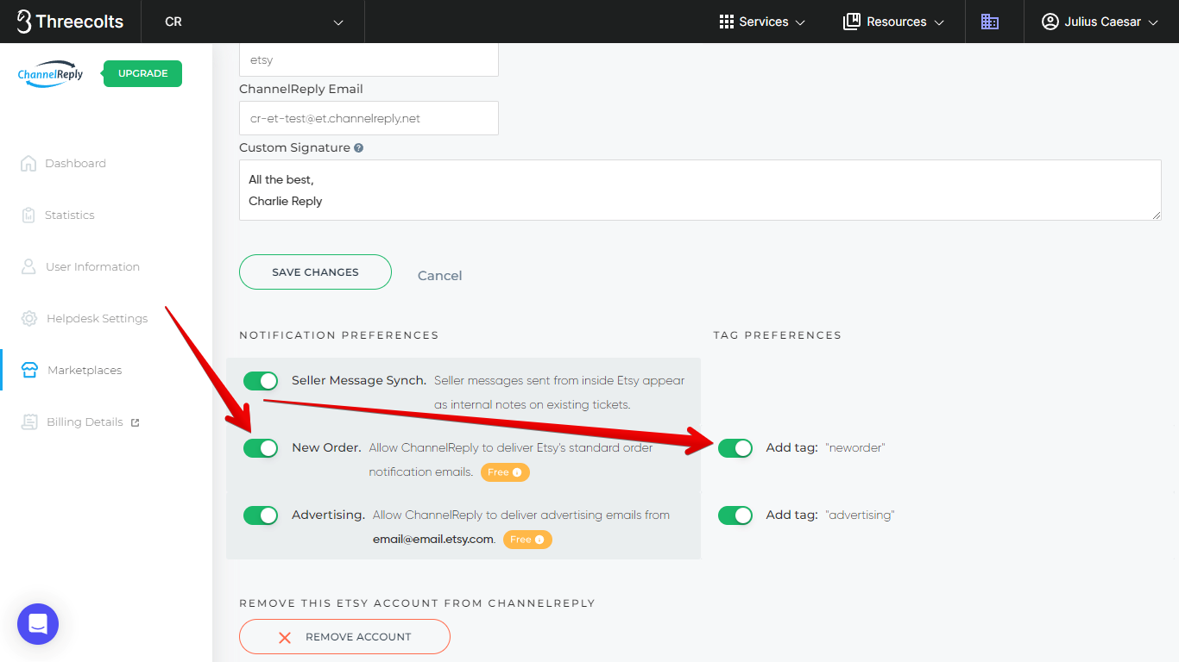Click the Julius Caesar user avatar icon
This screenshot has width=1179, height=662.
(1050, 22)
